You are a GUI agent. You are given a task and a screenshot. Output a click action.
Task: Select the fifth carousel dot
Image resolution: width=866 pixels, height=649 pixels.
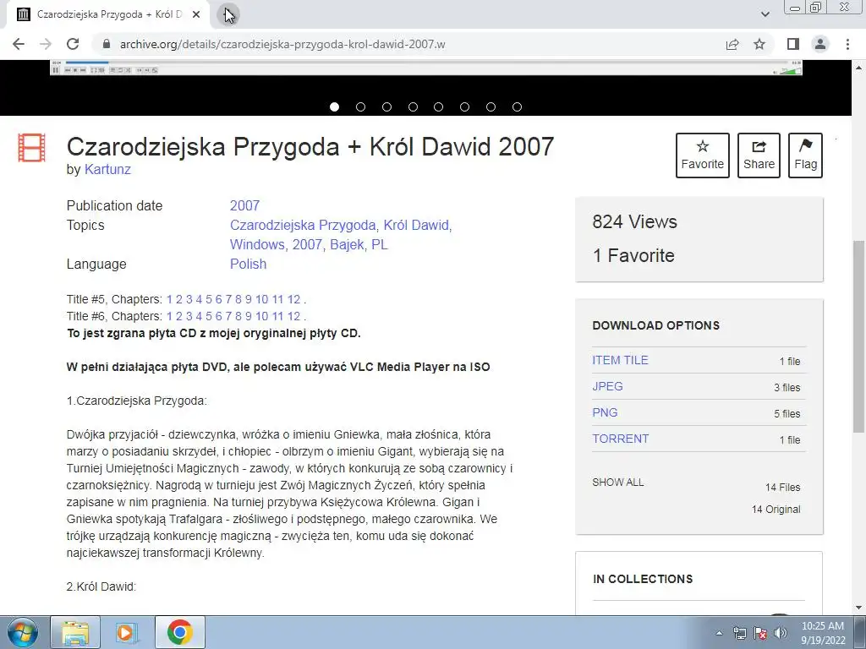[x=439, y=107]
